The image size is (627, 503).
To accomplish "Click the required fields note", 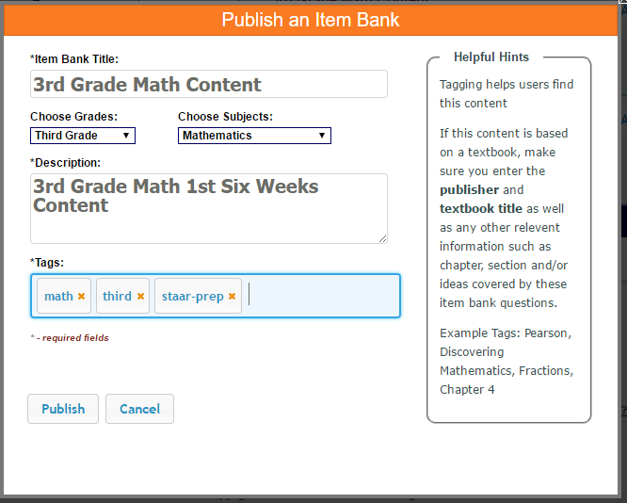I will tap(70, 338).
